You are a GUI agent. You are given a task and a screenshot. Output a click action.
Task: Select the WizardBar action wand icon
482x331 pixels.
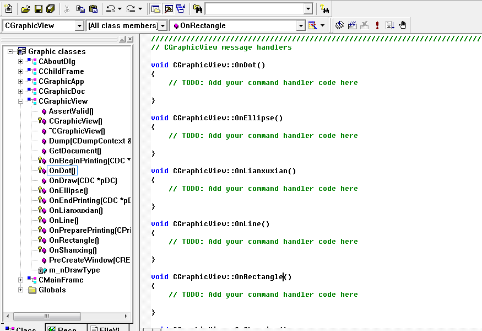(312, 25)
